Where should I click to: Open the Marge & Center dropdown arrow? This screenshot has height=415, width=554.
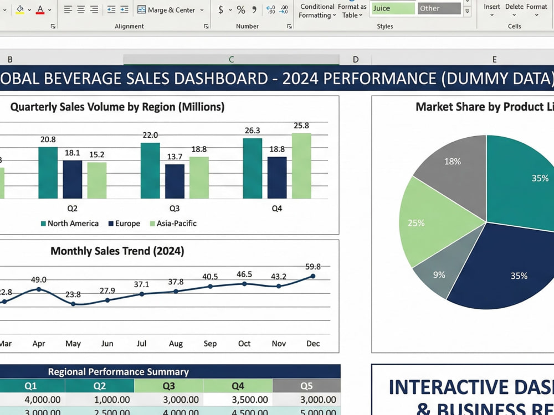202,10
